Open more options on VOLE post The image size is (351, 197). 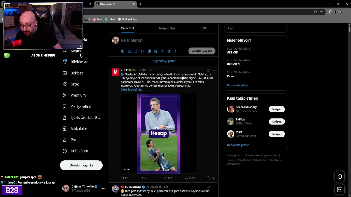click(x=214, y=70)
